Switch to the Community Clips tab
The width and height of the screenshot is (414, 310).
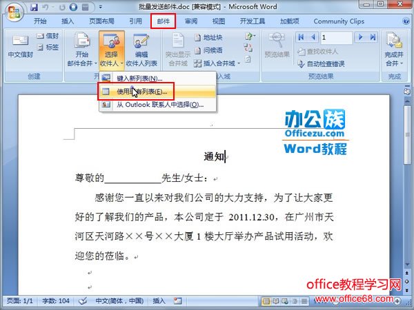(x=339, y=21)
